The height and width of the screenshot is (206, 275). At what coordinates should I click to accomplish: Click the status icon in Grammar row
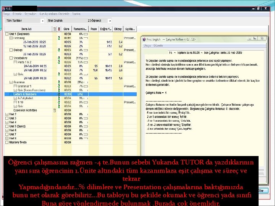59,82
